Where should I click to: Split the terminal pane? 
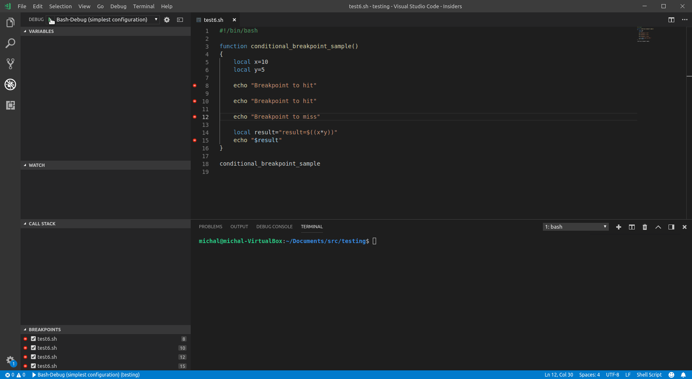(632, 227)
